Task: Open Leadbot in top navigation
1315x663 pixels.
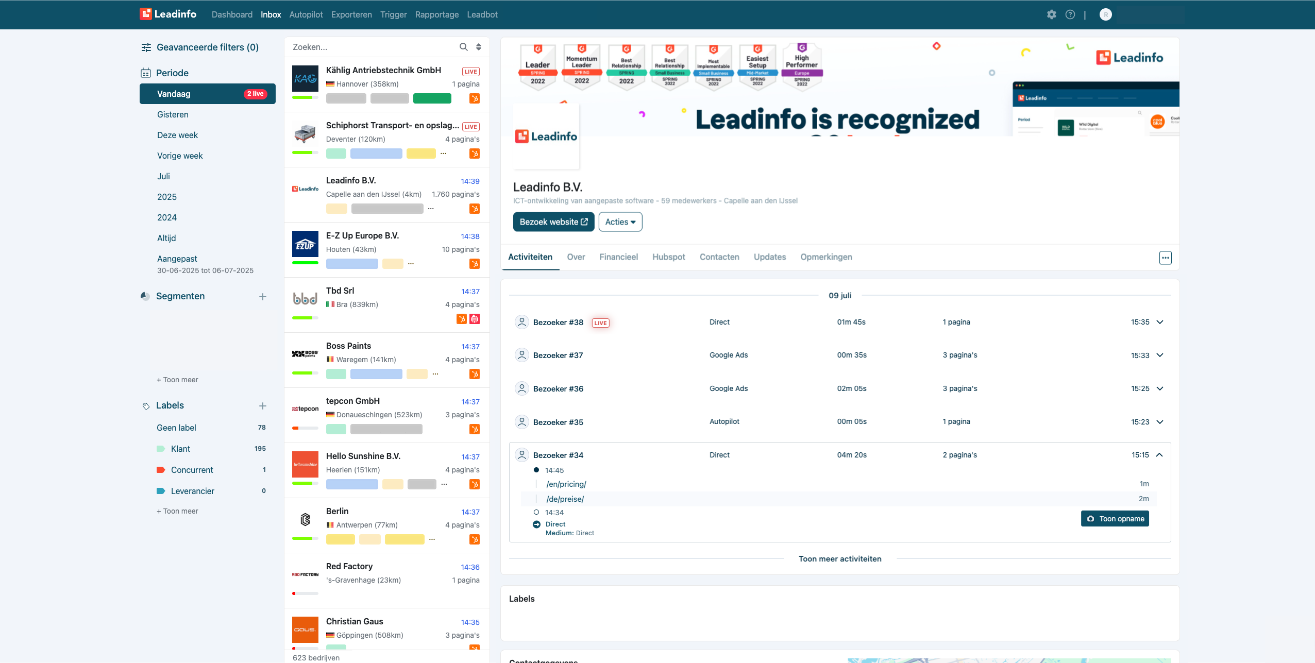Action: [482, 14]
